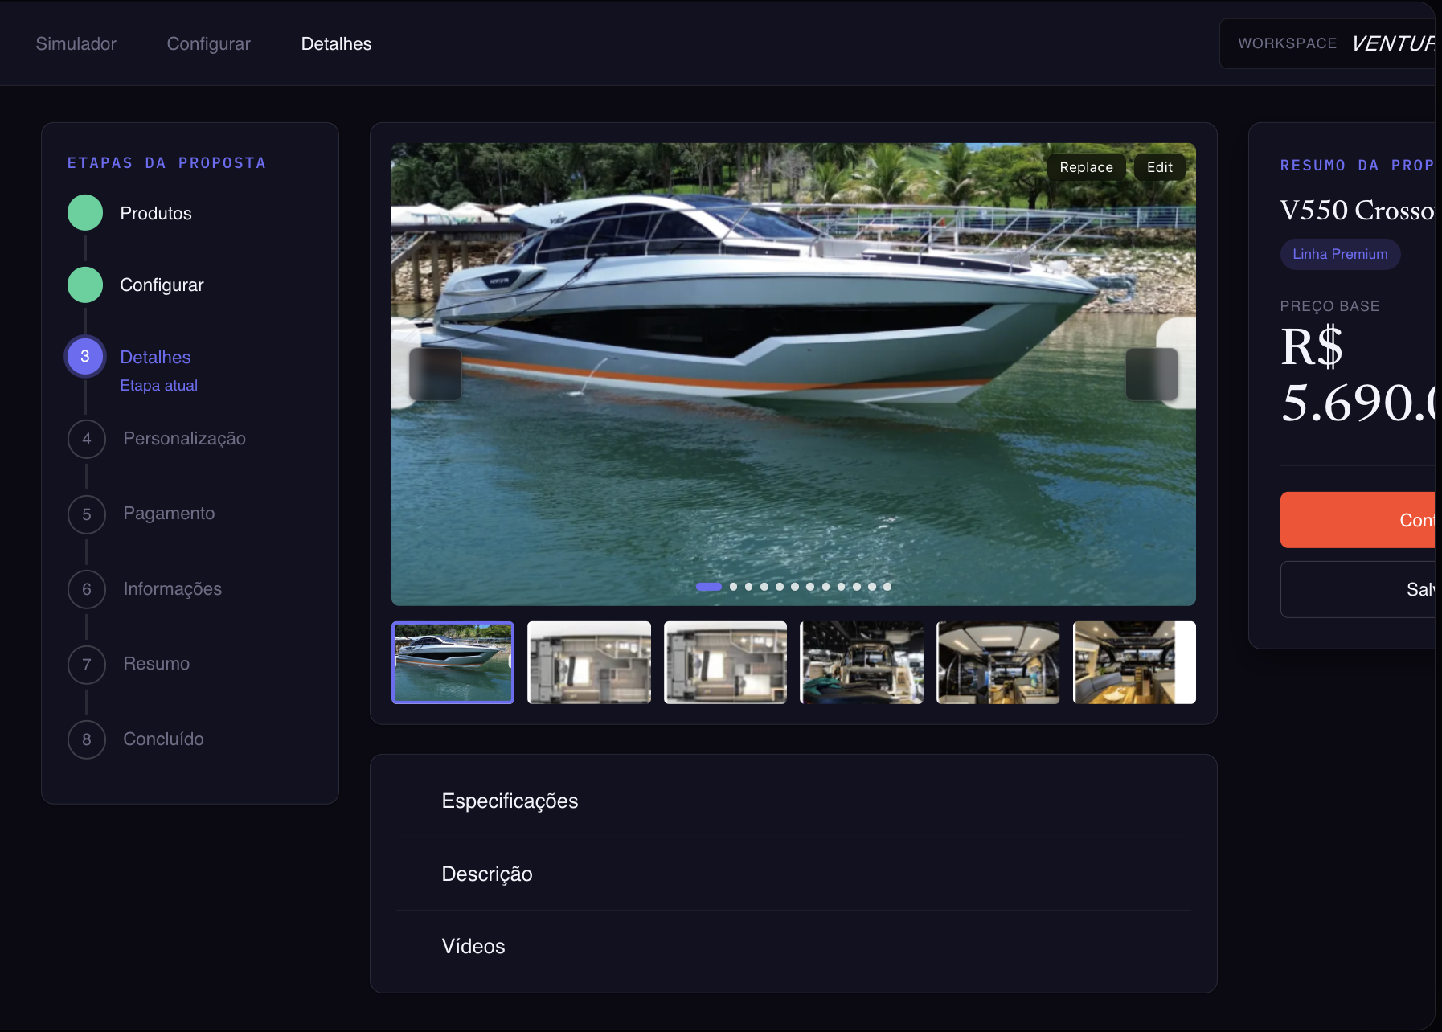Select floor plan thumbnail beside boat show thumbnail
The image size is (1442, 1032).
point(725,662)
